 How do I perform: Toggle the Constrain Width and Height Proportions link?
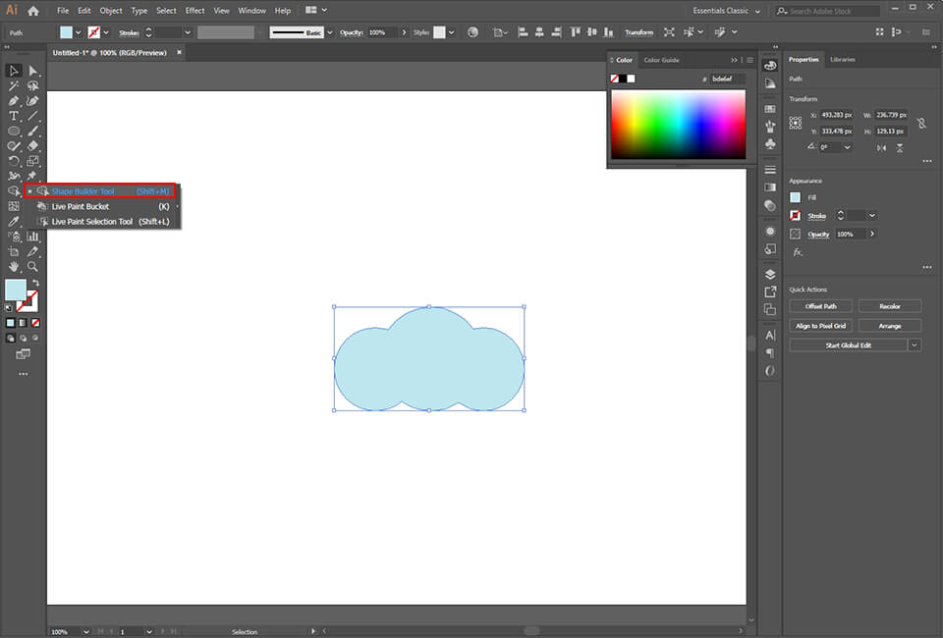point(921,122)
